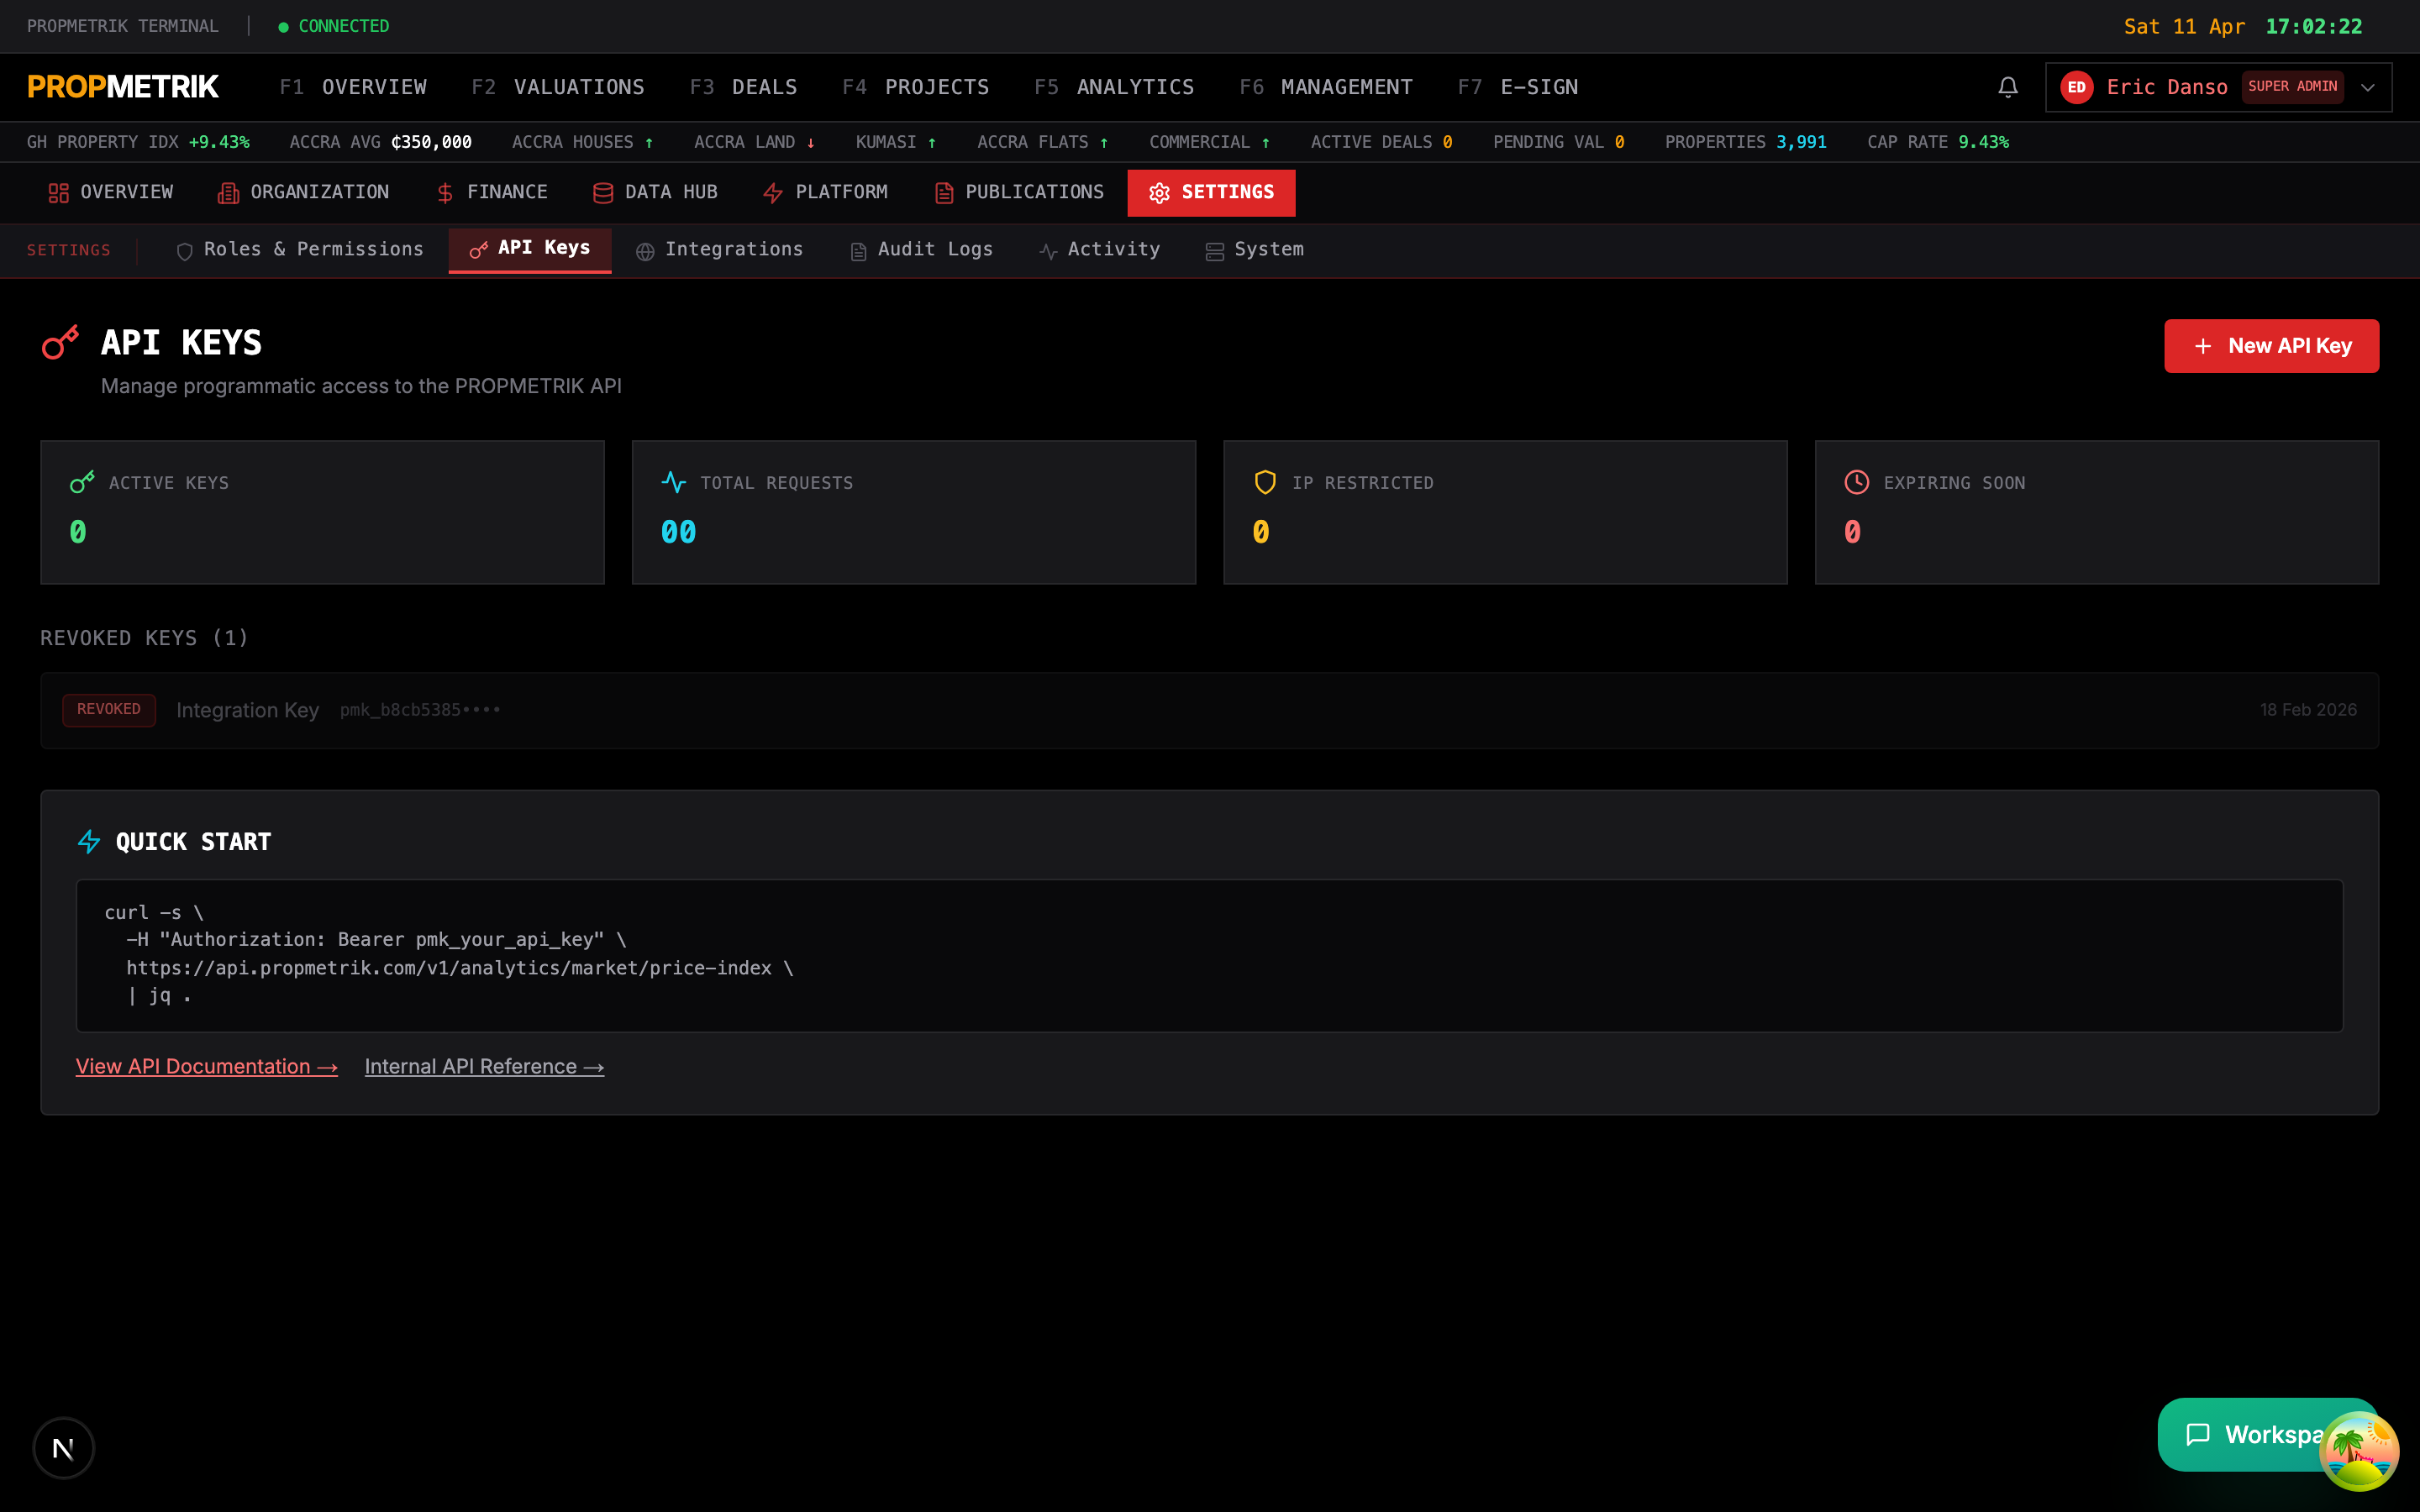The width and height of the screenshot is (2420, 1512).
Task: Open the Finance section
Action: (x=492, y=192)
